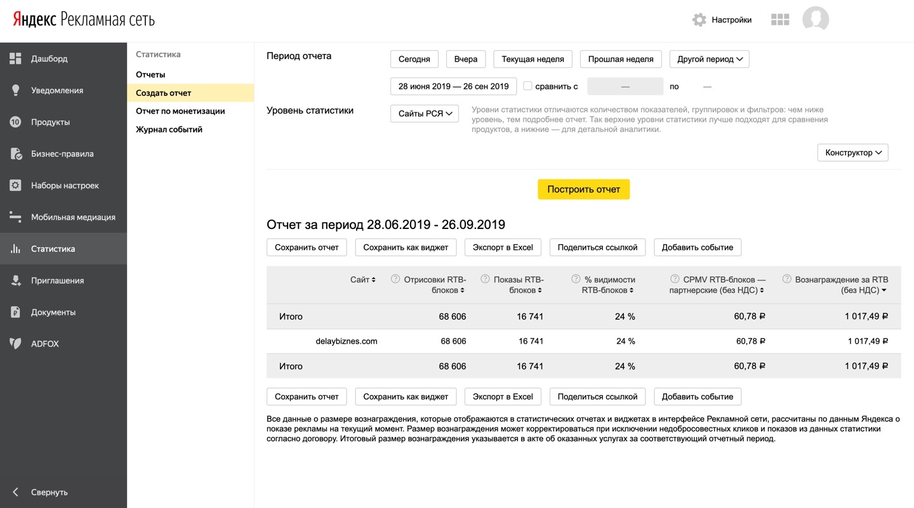This screenshot has width=914, height=508.
Task: Open the Сайты РСЯ statistics level dropdown
Action: click(x=425, y=114)
